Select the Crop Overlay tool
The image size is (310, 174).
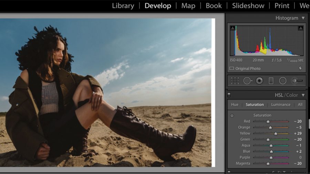tap(235, 81)
